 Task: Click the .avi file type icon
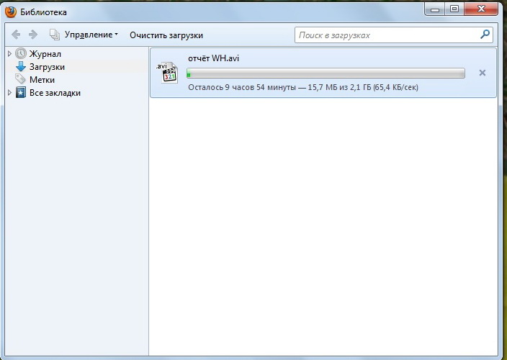168,73
